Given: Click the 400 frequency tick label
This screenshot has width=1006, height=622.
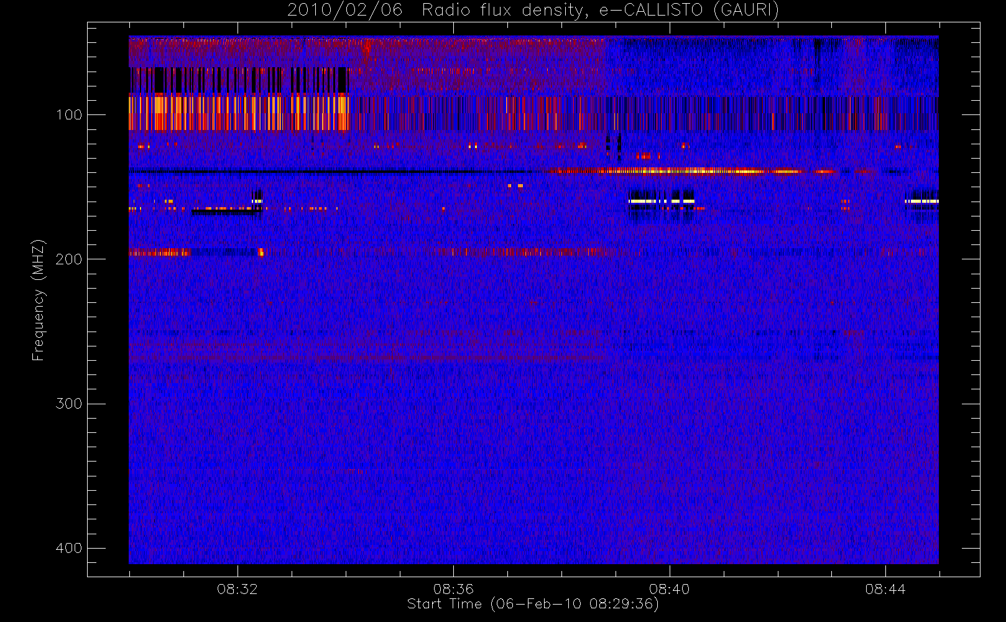Looking at the screenshot, I should [x=68, y=548].
